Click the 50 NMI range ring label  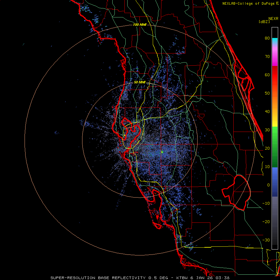point(140,82)
